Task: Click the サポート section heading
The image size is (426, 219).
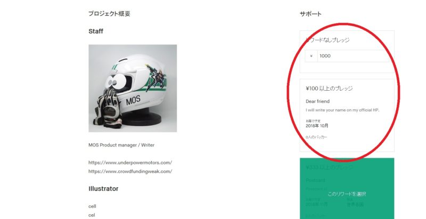Action: [x=310, y=14]
